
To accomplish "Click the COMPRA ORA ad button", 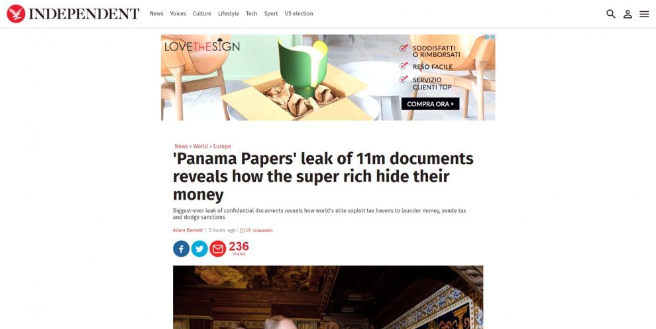I will tap(430, 103).
